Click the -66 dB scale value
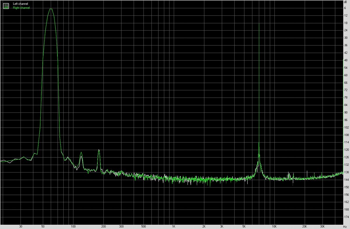The image size is (350, 229). (346, 82)
